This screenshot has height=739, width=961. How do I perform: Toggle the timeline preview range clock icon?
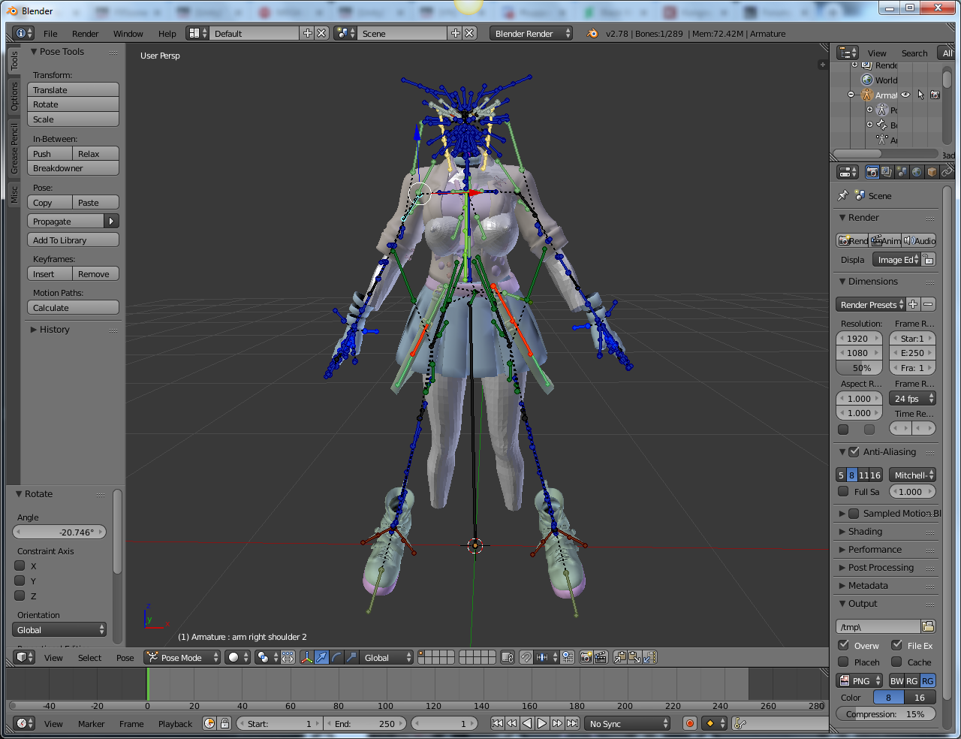point(209,723)
